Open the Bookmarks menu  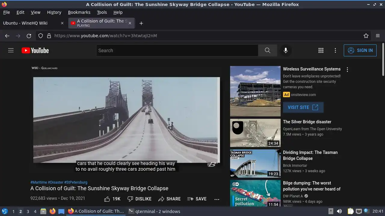tap(79, 12)
